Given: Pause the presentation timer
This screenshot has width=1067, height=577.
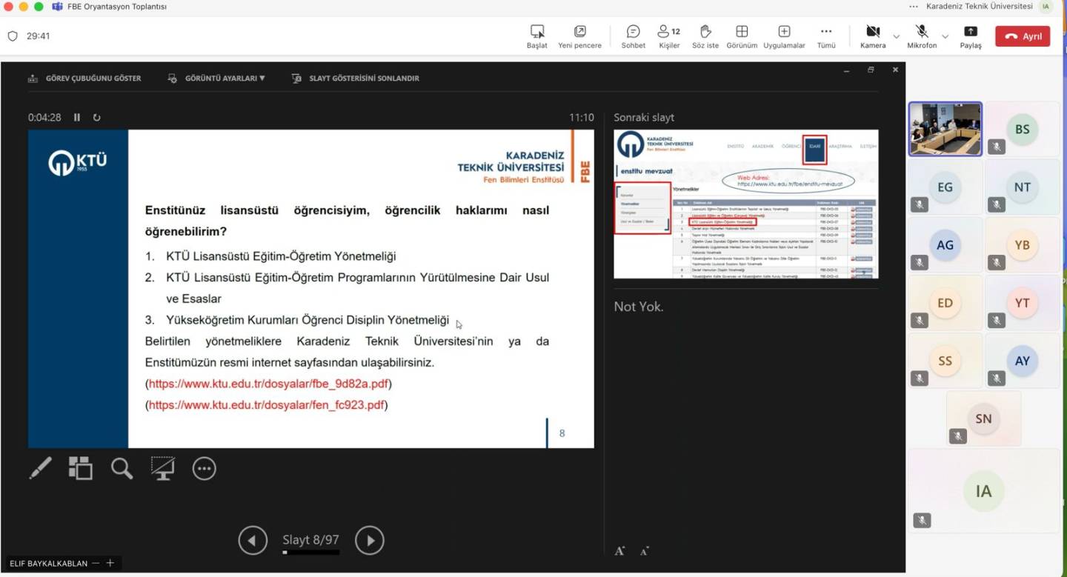Looking at the screenshot, I should 77,117.
